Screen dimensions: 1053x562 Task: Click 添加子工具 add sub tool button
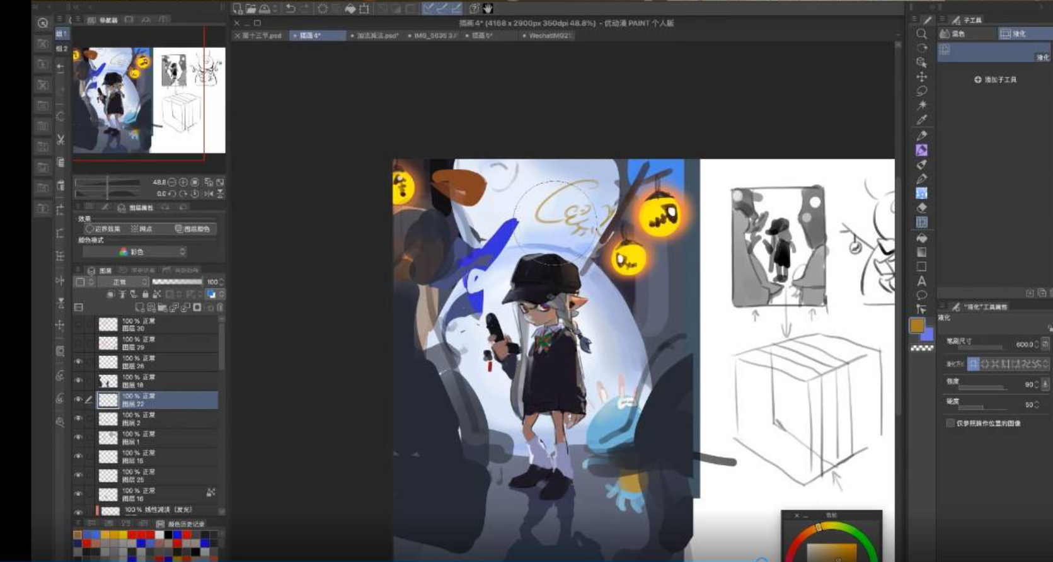tap(996, 80)
